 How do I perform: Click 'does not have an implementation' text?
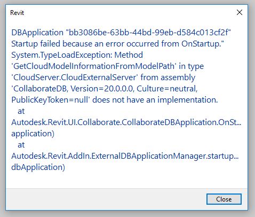[155, 100]
